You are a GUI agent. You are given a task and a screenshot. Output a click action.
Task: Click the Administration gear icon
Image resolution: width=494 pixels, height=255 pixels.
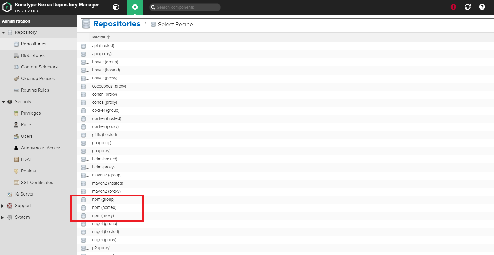[x=135, y=7]
